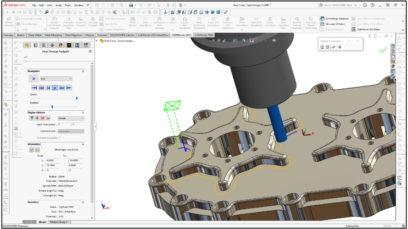Open the Options gear icon
Image resolution: width=408 pixels, height=229 pixels.
pyautogui.click(x=180, y=5)
